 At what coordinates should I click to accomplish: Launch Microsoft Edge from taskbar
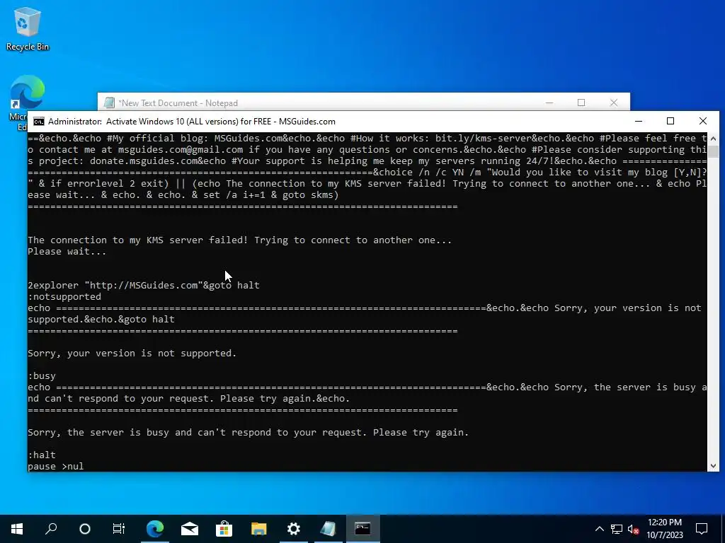pos(155,529)
